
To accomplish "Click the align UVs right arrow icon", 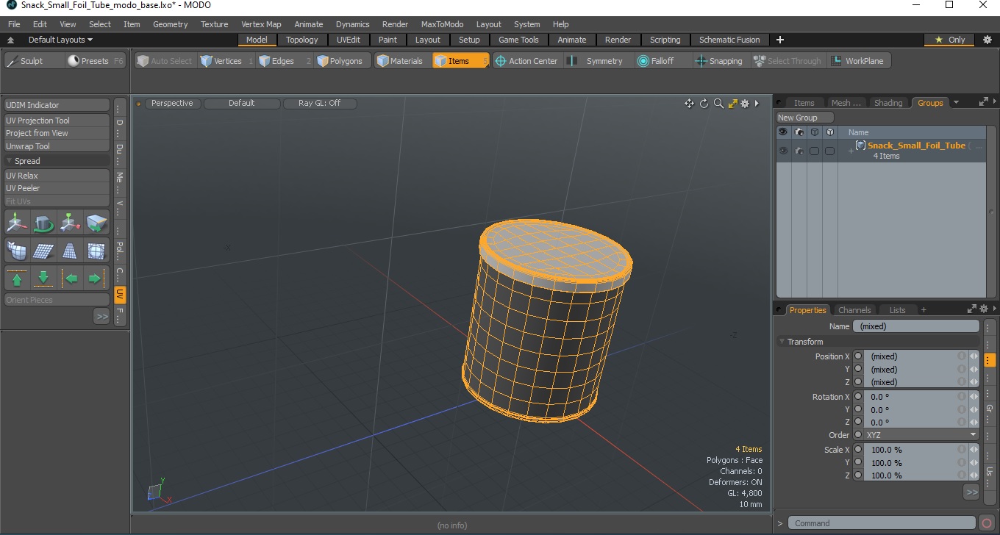I will click(x=95, y=279).
